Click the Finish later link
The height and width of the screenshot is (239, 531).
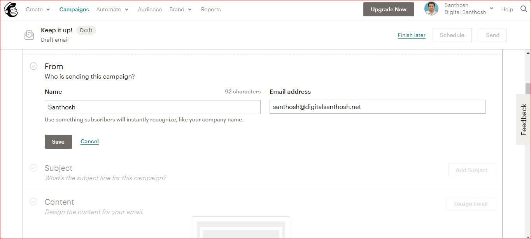(x=412, y=35)
